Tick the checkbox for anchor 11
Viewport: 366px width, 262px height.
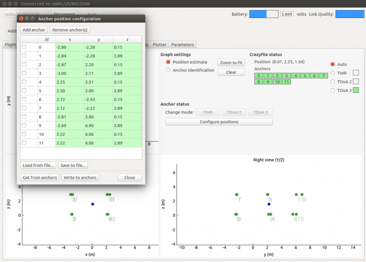tap(24, 143)
